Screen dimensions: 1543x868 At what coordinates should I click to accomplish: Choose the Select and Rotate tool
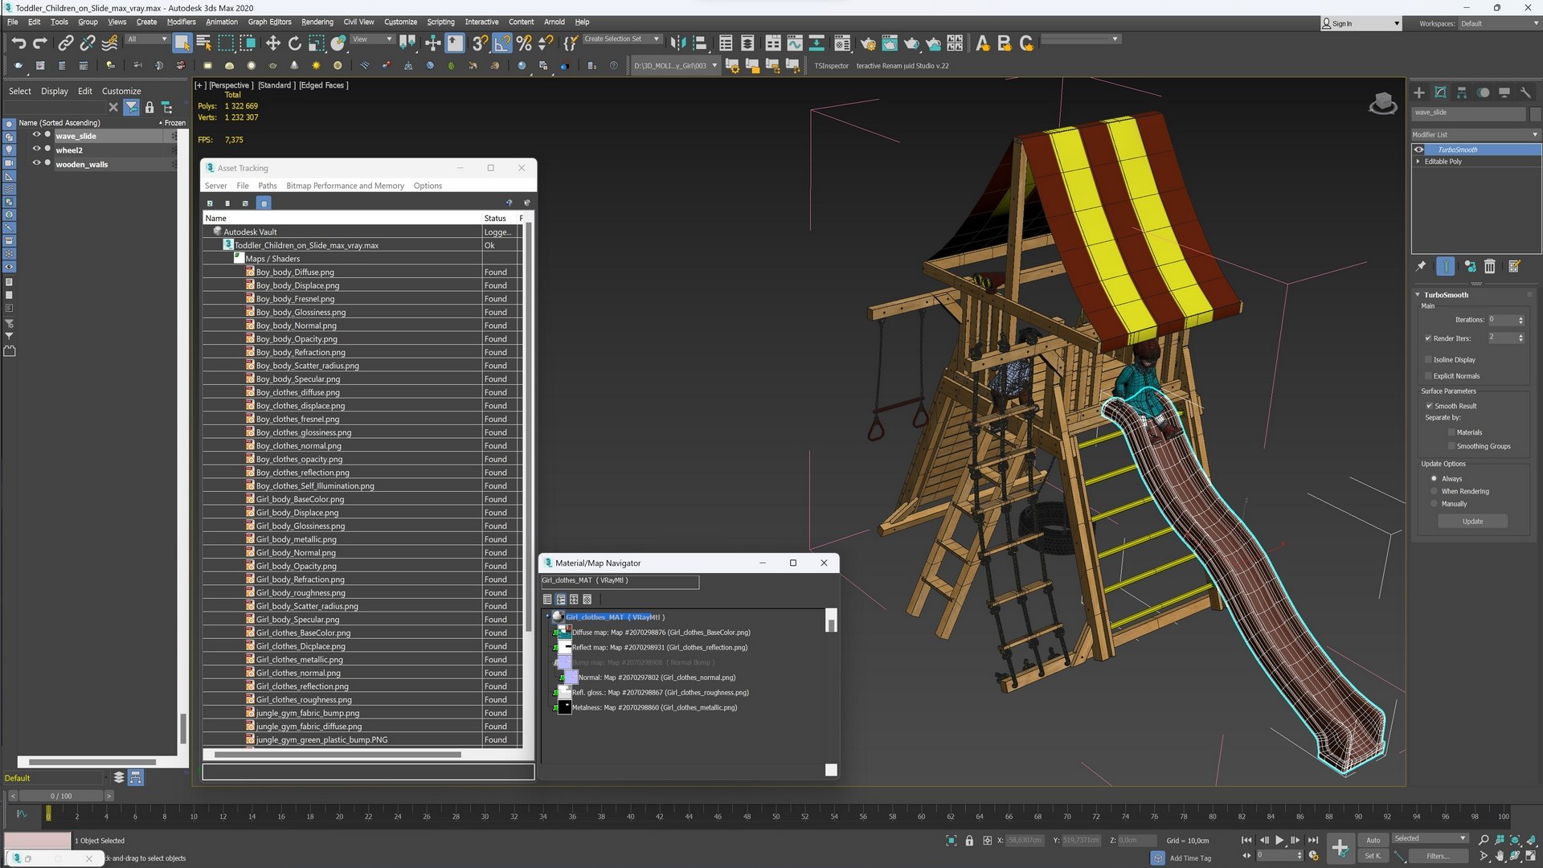[x=294, y=43]
